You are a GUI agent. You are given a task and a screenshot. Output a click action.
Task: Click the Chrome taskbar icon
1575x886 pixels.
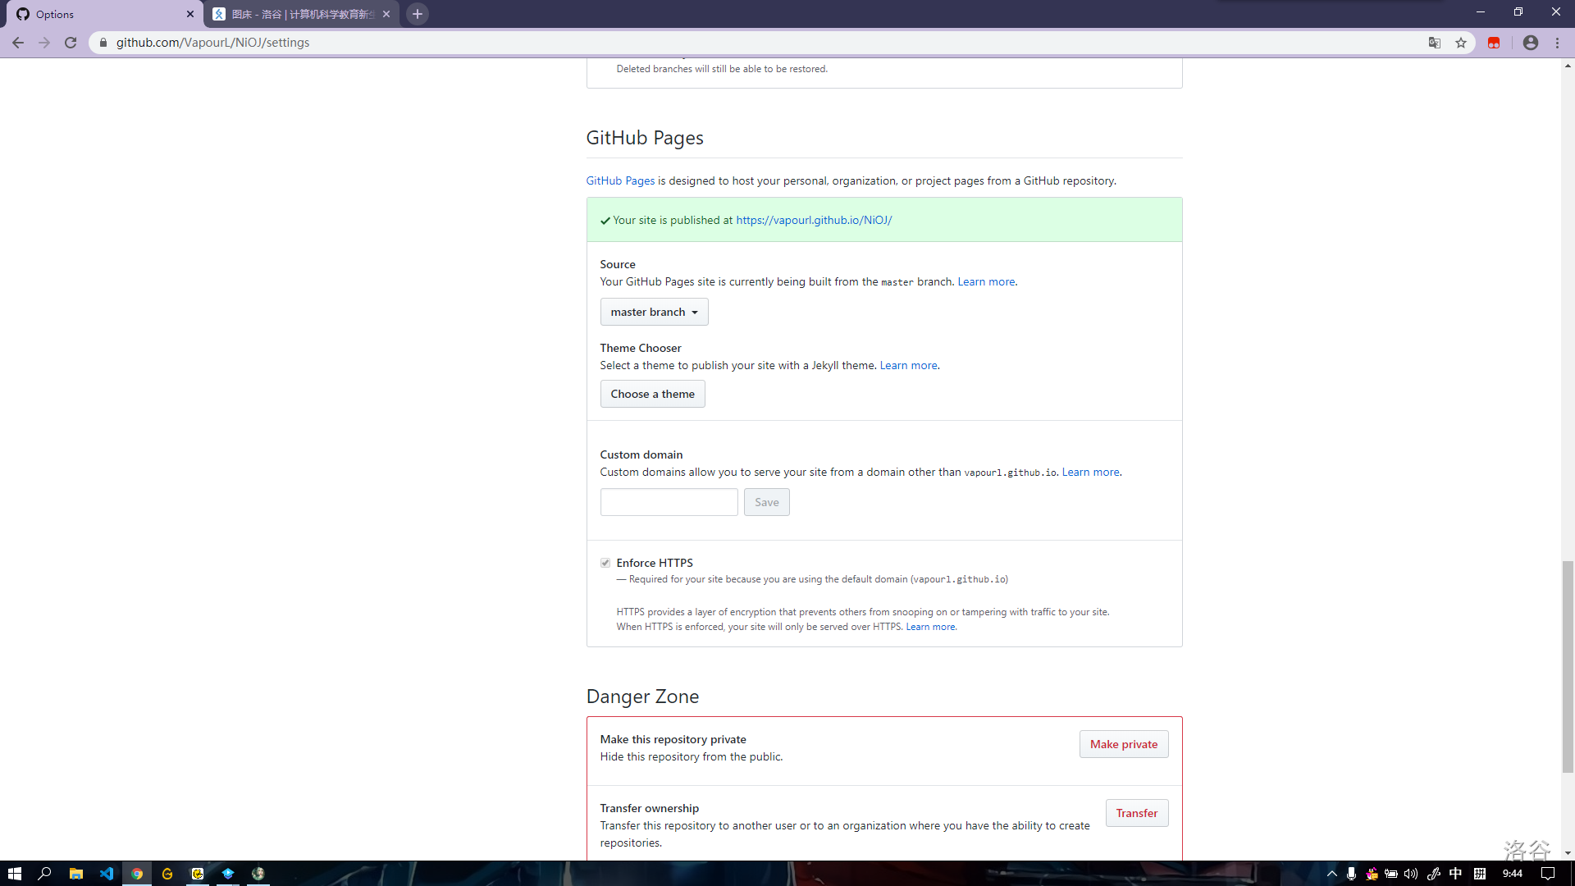point(137,874)
